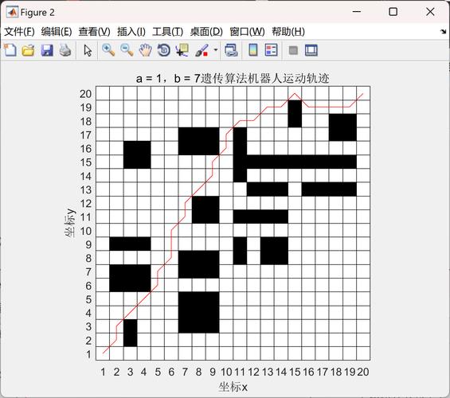
Task: Open the 查看(V) menu
Action: pos(95,32)
